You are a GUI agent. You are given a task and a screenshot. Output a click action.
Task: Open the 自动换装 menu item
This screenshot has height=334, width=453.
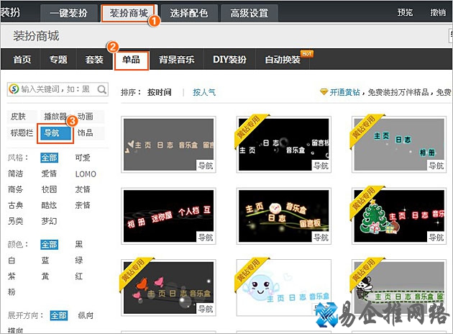(x=283, y=60)
